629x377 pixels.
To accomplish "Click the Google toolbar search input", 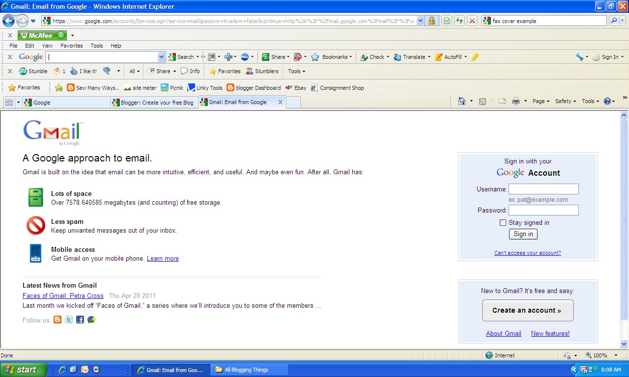I will 102,57.
